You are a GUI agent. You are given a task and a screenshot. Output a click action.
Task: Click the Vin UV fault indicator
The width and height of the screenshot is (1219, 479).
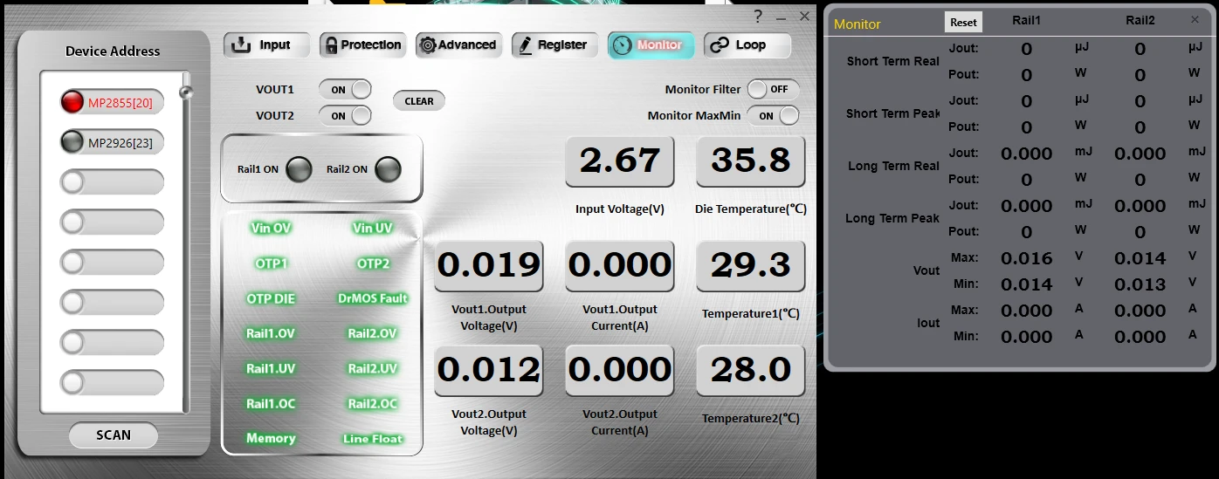tap(373, 228)
